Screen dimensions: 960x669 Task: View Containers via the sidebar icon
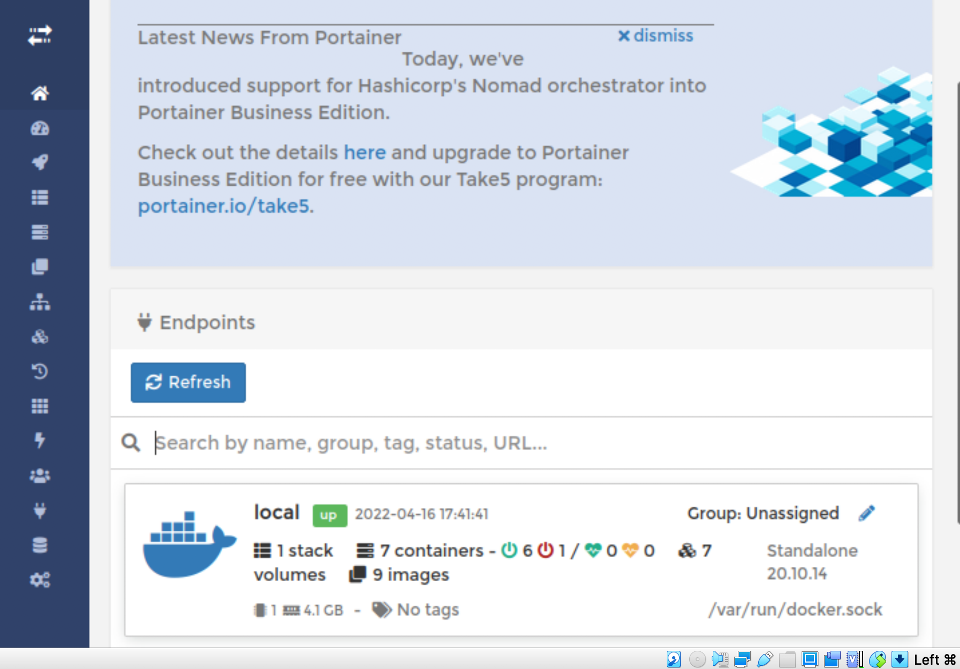click(40, 231)
